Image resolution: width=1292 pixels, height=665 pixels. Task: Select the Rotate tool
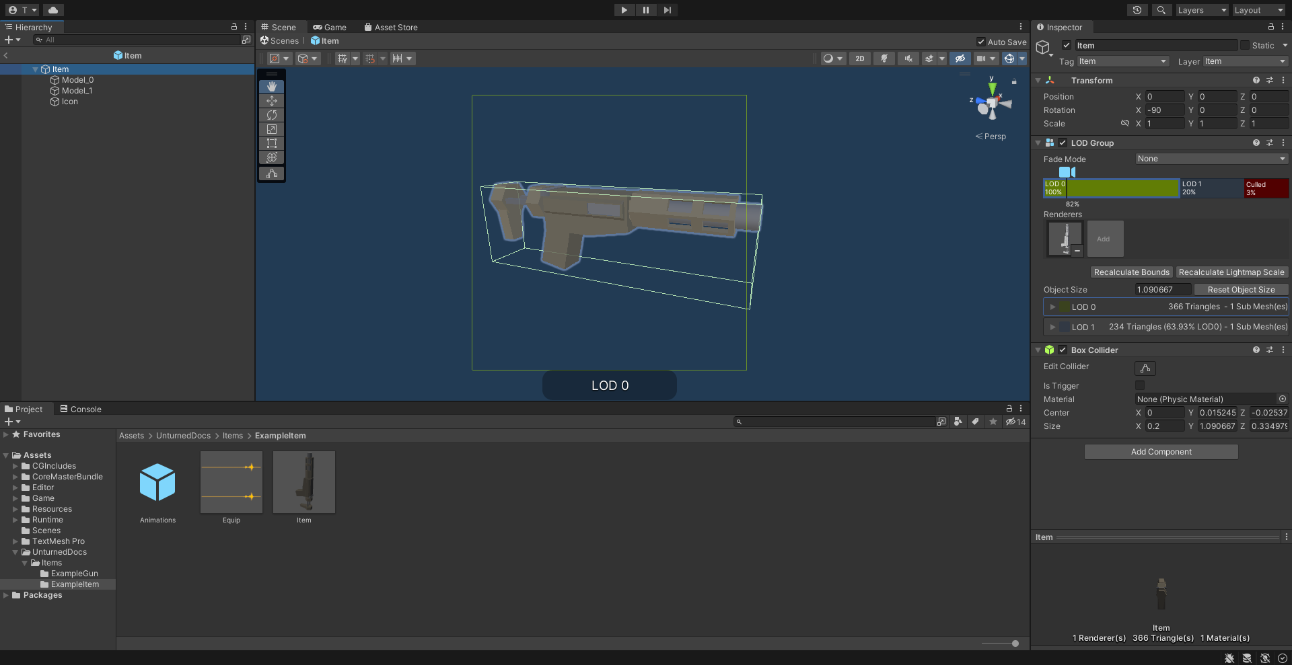pyautogui.click(x=271, y=115)
